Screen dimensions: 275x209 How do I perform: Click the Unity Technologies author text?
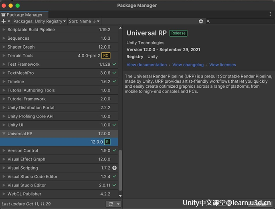coord(146,43)
